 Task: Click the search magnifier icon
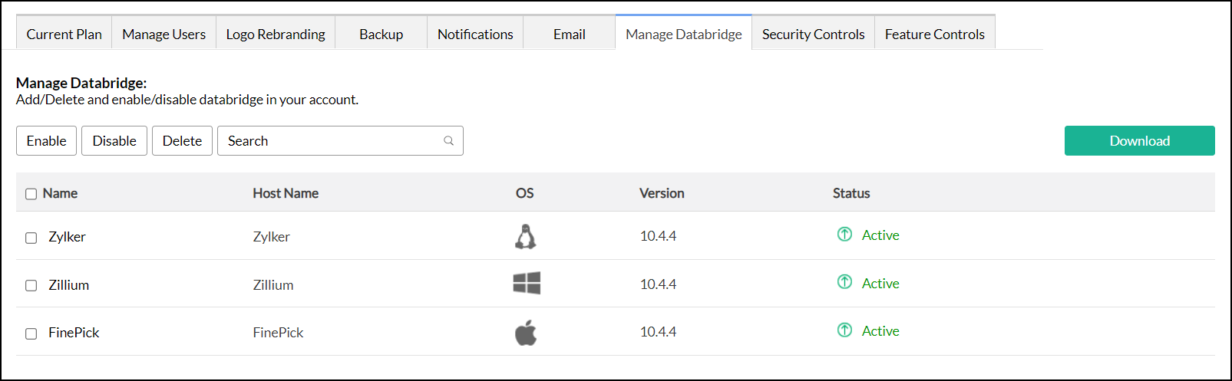(449, 141)
